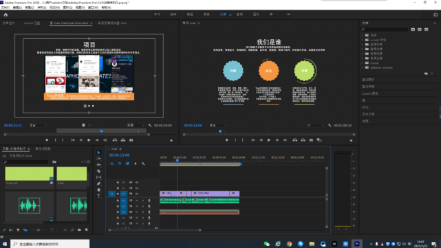Open the Program monitor resolution dropdown
441x248 pixels.
pos(315,125)
